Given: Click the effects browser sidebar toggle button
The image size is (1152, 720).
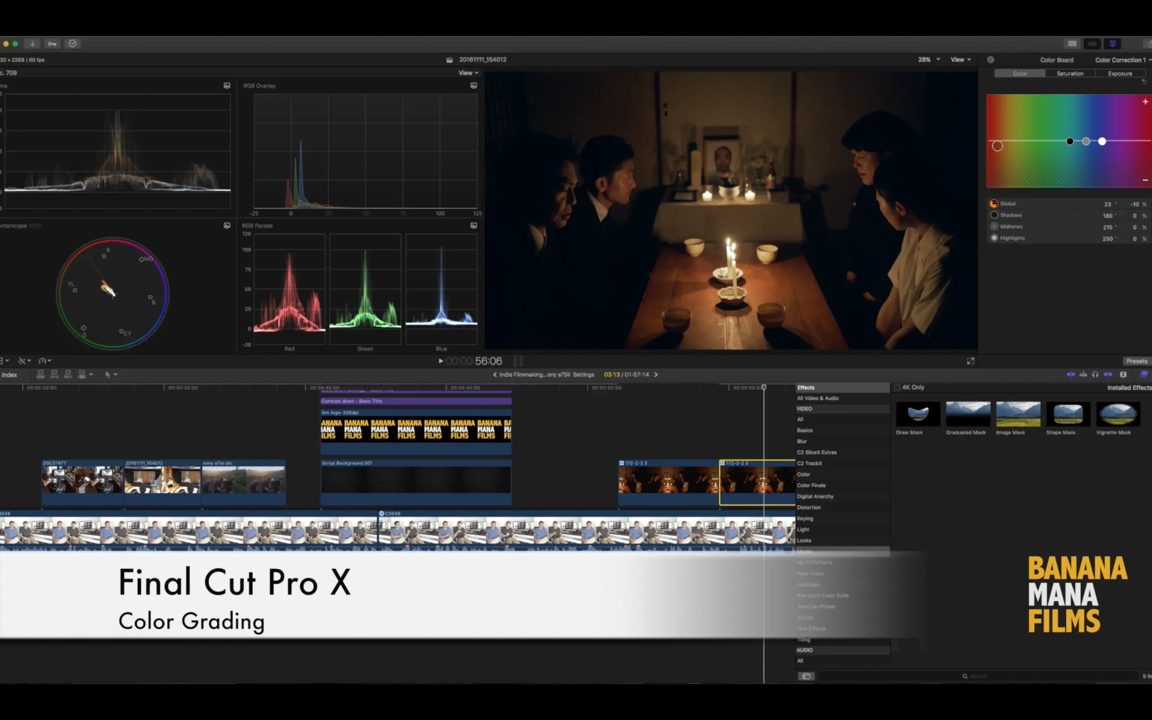Looking at the screenshot, I should (806, 676).
